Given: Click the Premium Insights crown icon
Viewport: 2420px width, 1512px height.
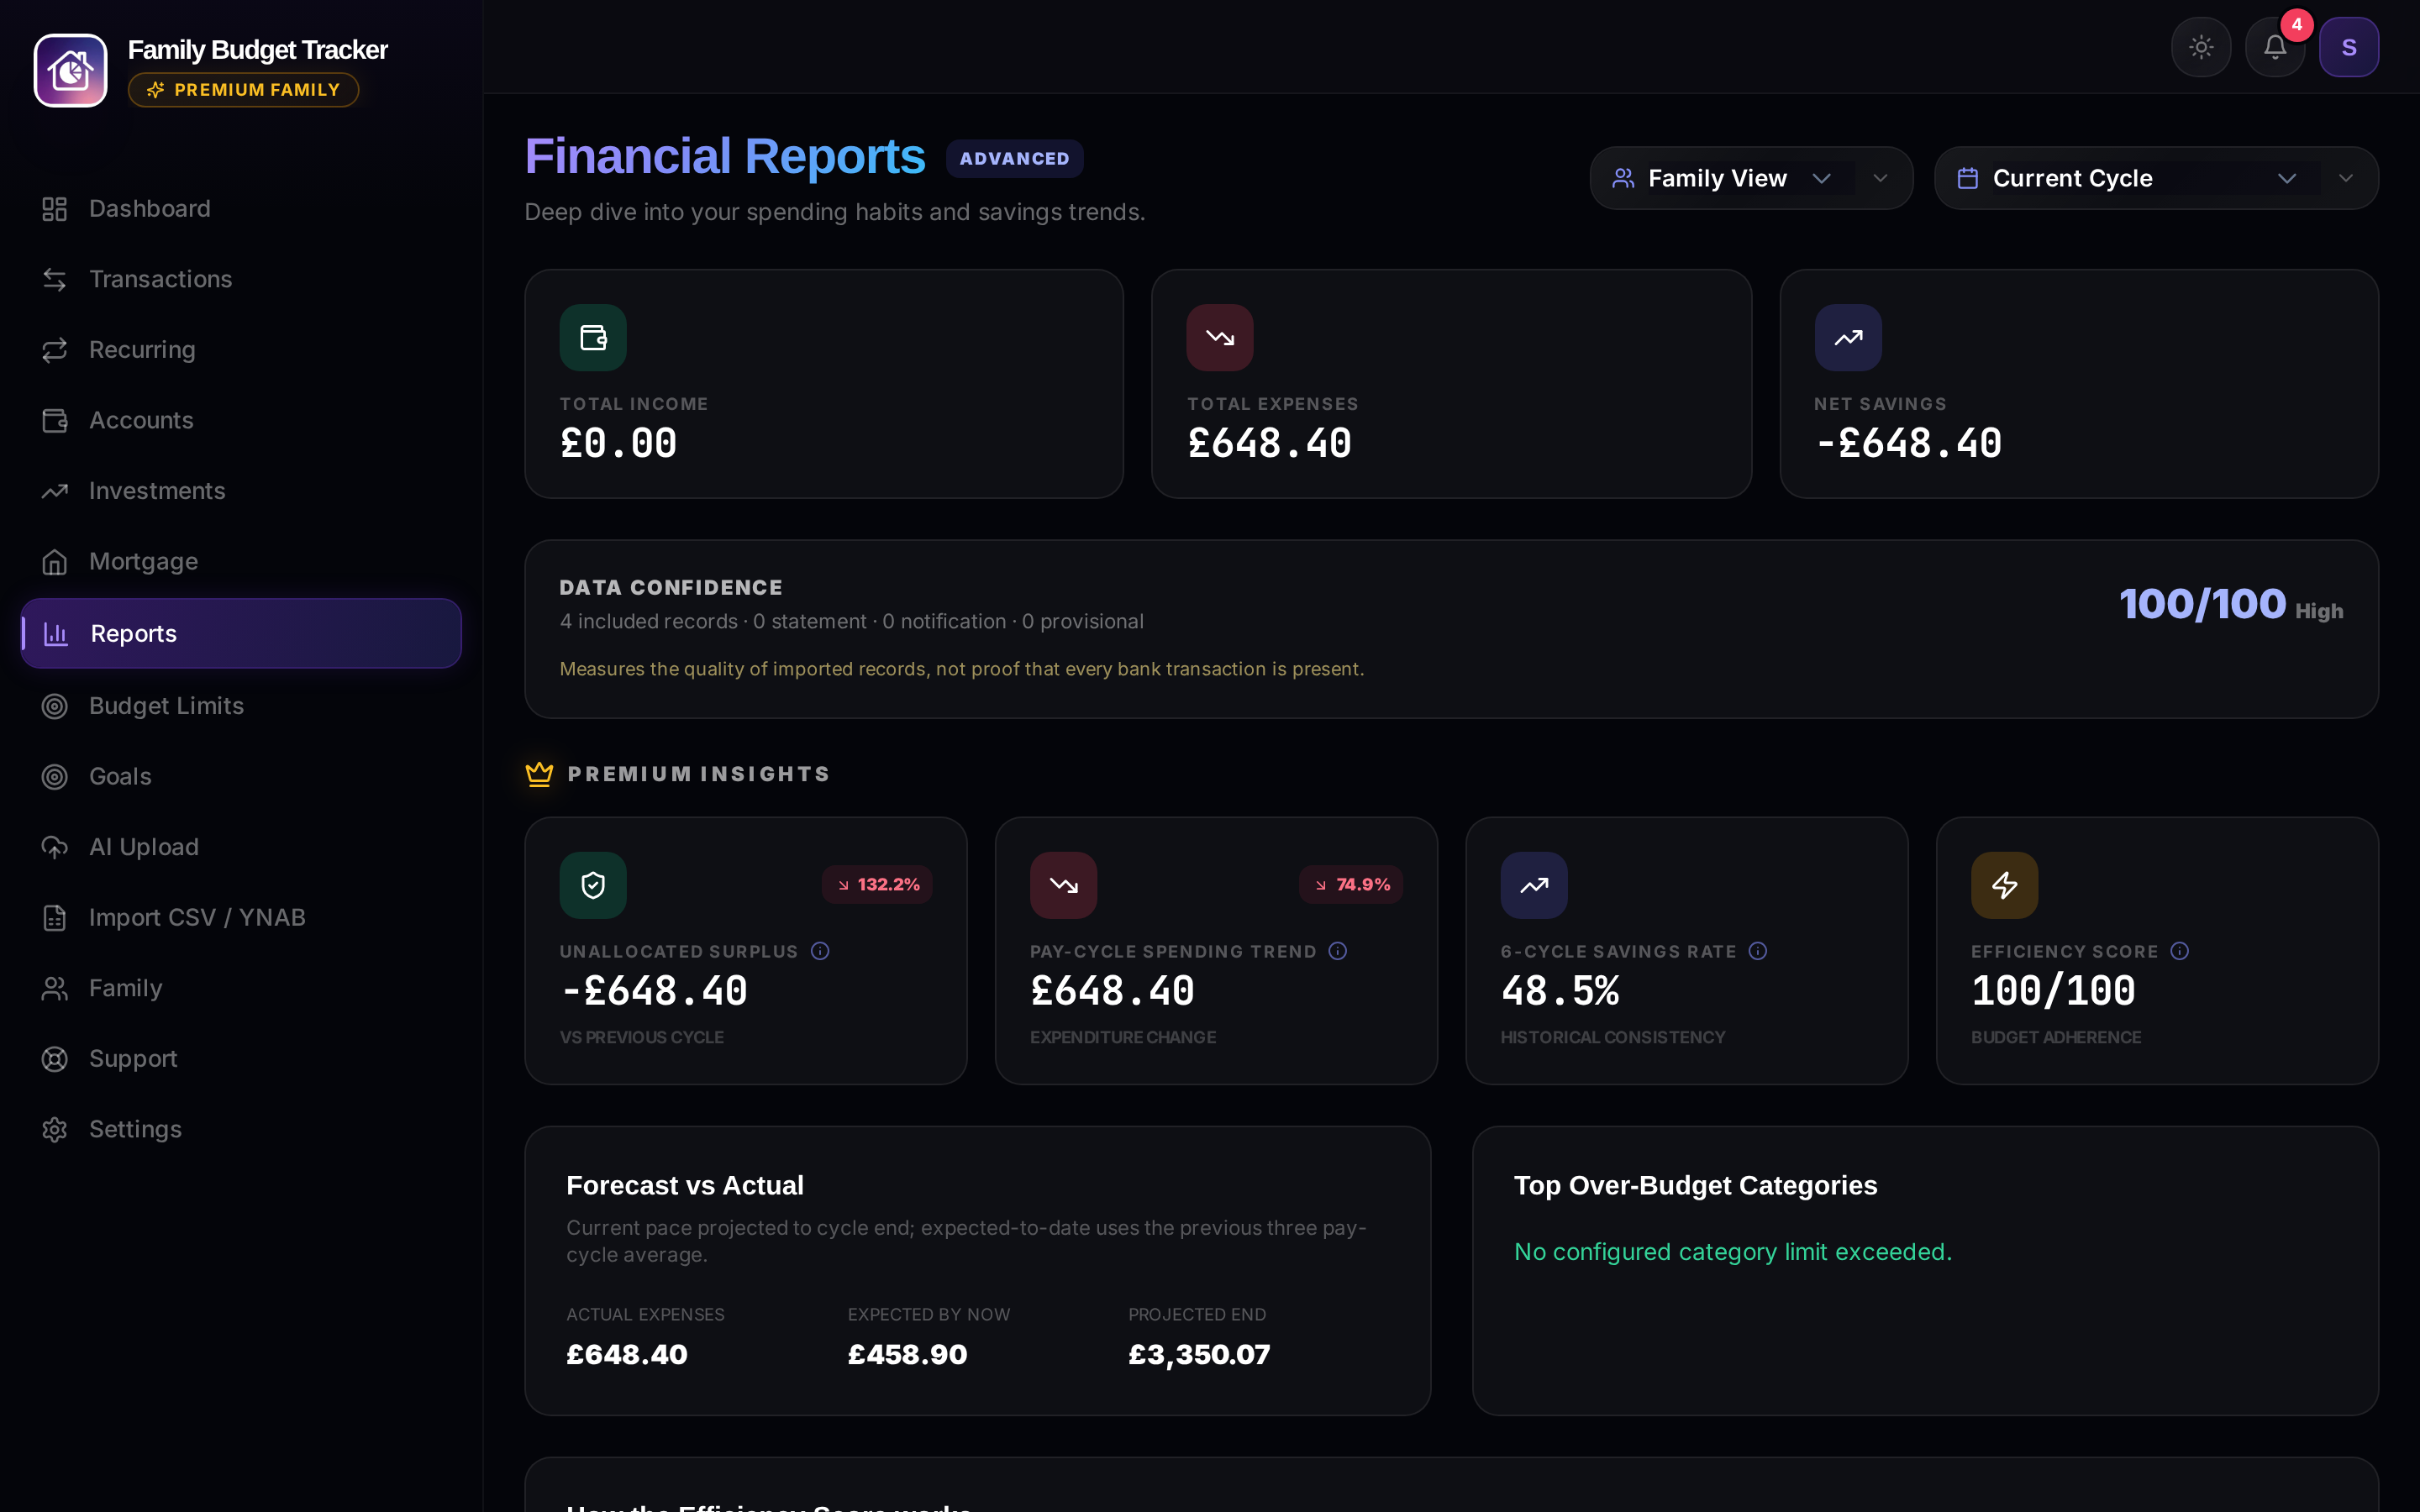Looking at the screenshot, I should (x=539, y=774).
